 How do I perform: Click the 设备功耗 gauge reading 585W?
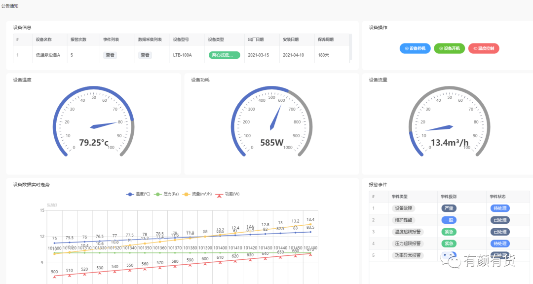(x=272, y=143)
